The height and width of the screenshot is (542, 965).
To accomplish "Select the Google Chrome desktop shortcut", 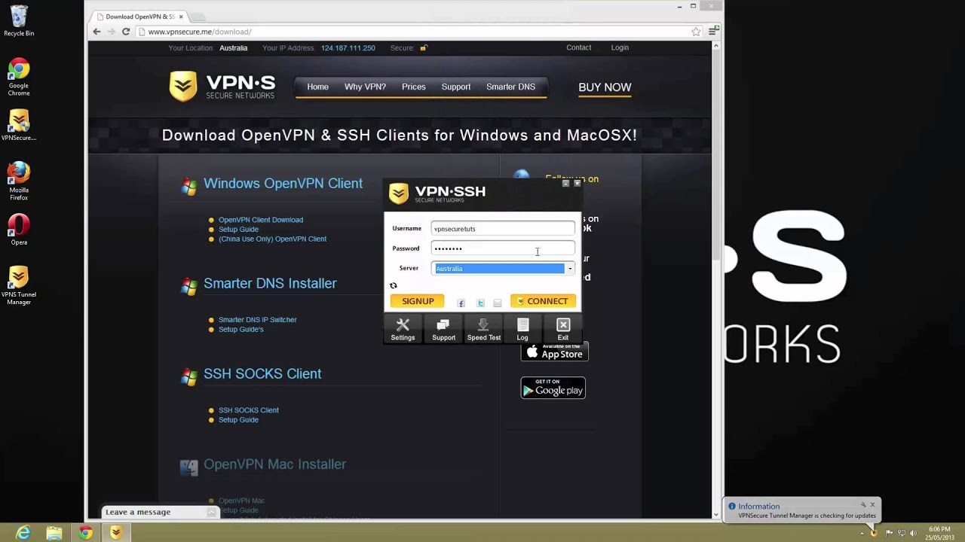I will pos(19,77).
